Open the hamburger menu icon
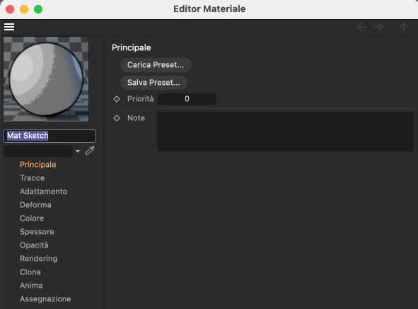The image size is (418, 309). click(x=9, y=27)
